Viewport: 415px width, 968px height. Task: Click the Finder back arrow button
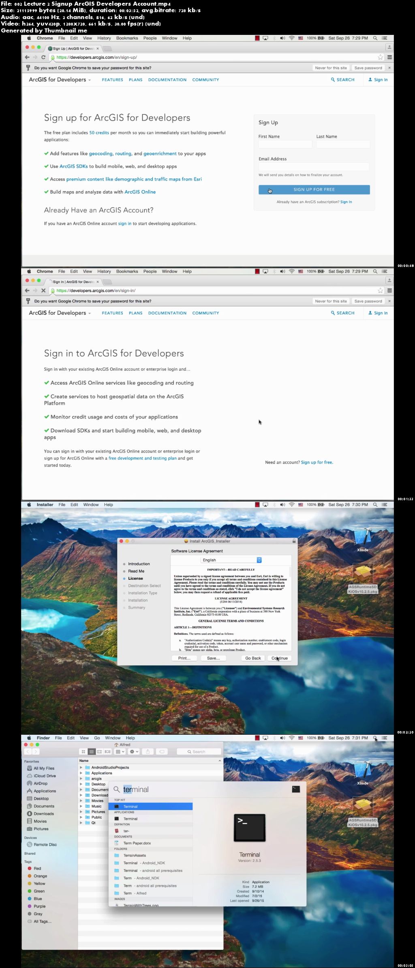coord(28,752)
